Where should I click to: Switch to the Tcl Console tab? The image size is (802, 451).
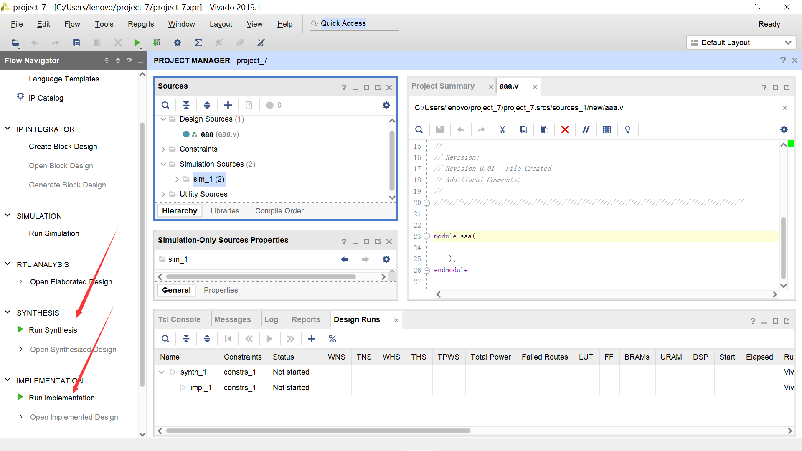179,319
